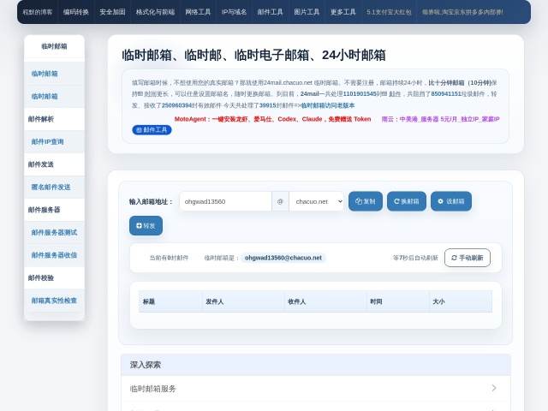Click the 发件人 column header
Screen dimensions: 548x411
(x=243, y=301)
